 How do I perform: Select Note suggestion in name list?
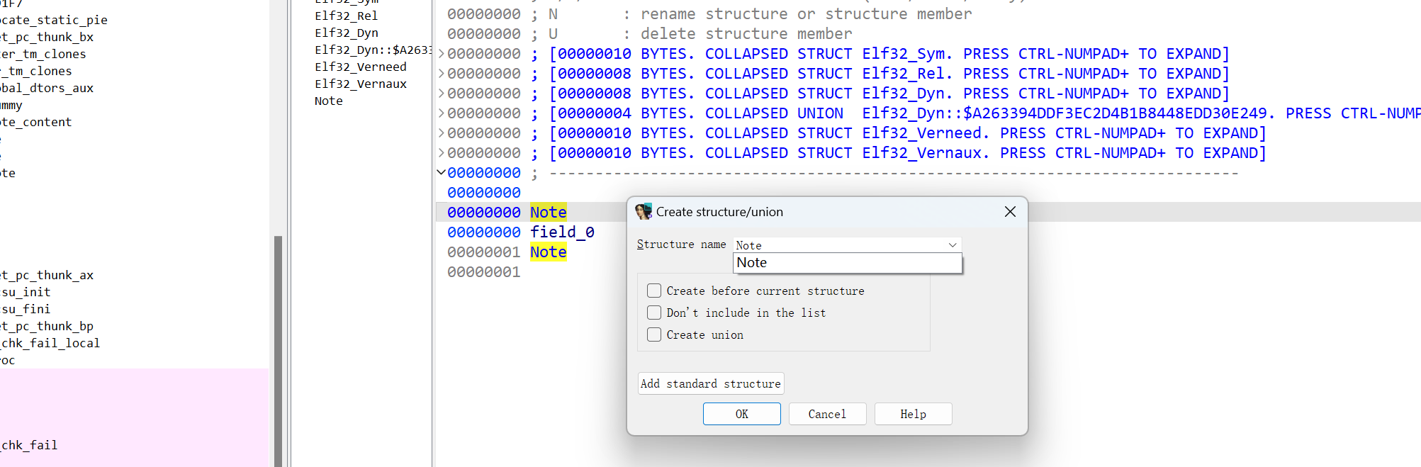[x=847, y=263]
